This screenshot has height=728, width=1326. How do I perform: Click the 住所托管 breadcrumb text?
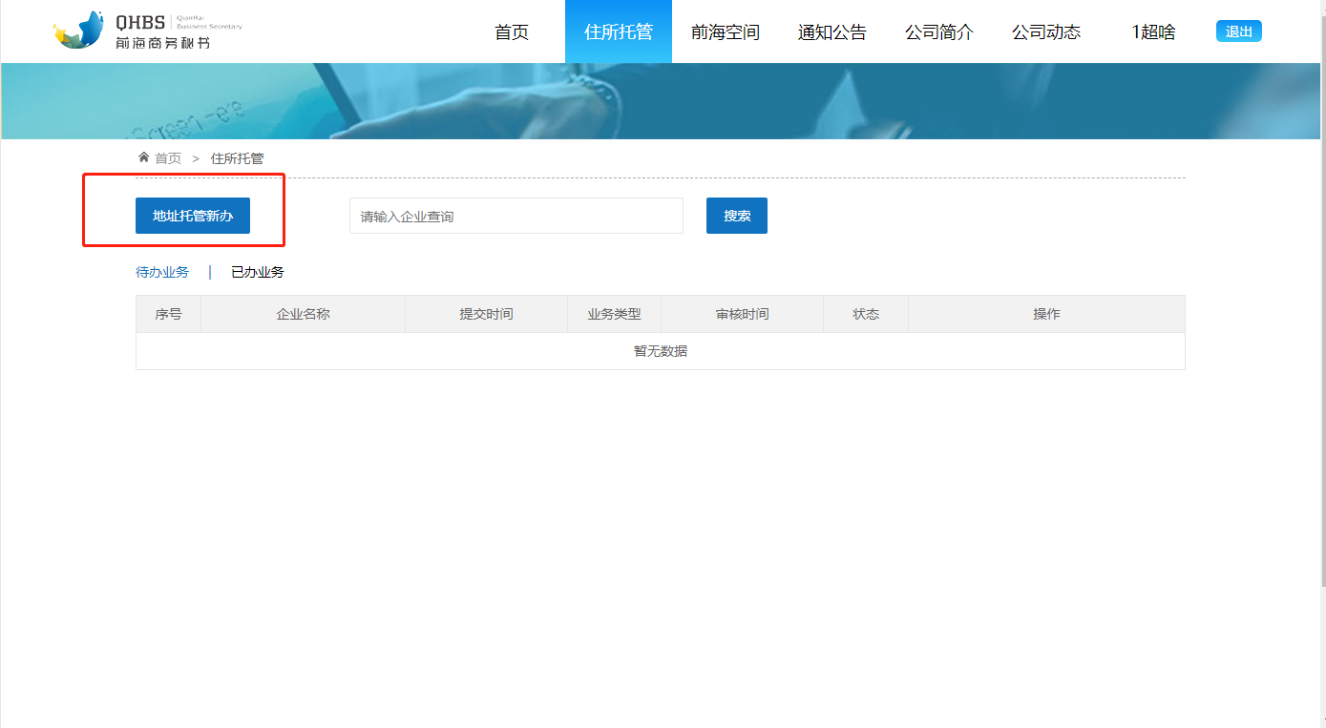[238, 158]
